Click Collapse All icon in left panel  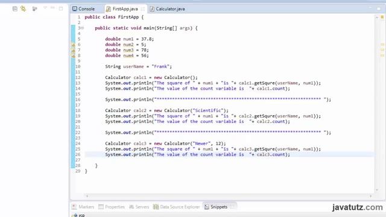click(x=14, y=9)
